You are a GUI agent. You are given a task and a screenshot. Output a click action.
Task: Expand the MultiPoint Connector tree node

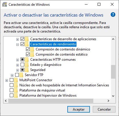point(7,80)
